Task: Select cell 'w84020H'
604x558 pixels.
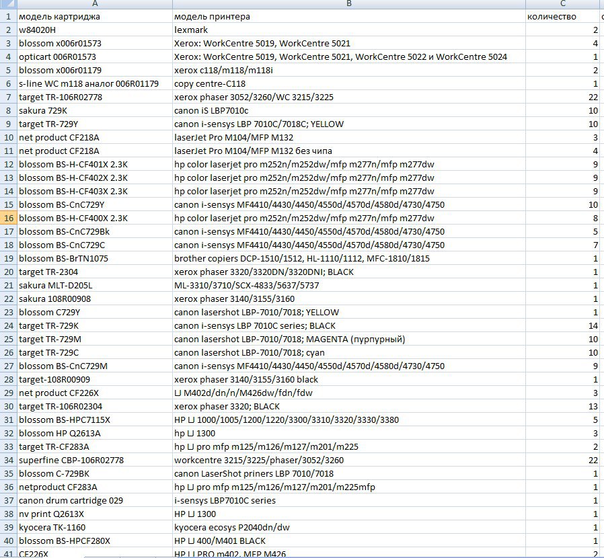Action: pos(95,30)
